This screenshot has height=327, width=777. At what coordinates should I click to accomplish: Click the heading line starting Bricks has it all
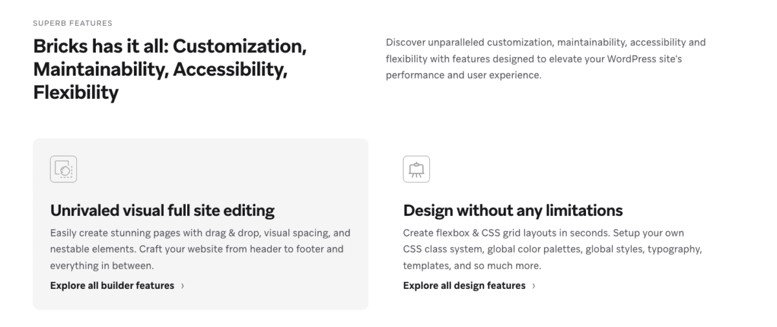pyautogui.click(x=170, y=47)
